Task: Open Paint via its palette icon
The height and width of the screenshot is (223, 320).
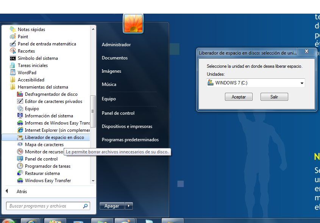Action: pyautogui.click(x=12, y=36)
